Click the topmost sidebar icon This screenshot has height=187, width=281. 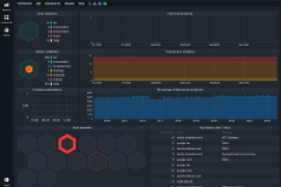click(x=7, y=5)
